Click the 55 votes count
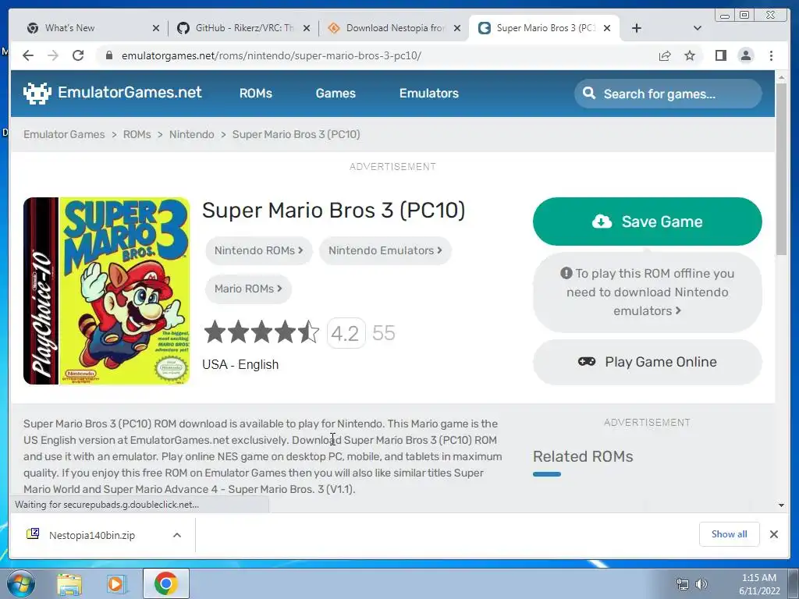Image resolution: width=799 pixels, height=599 pixels. click(384, 333)
